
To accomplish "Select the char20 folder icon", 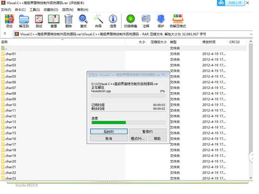I will click(x=3, y=161).
